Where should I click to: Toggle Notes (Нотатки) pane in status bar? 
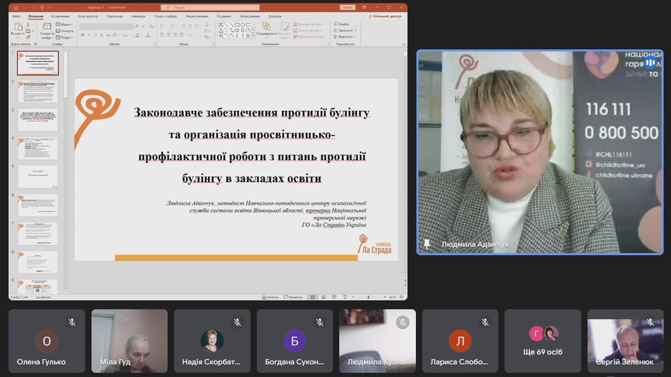pos(270,297)
